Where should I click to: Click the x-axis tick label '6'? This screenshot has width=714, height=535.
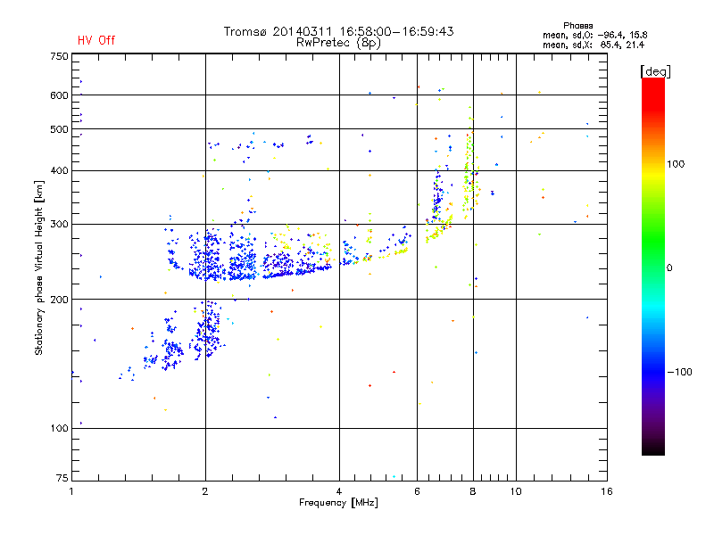pyautogui.click(x=417, y=491)
